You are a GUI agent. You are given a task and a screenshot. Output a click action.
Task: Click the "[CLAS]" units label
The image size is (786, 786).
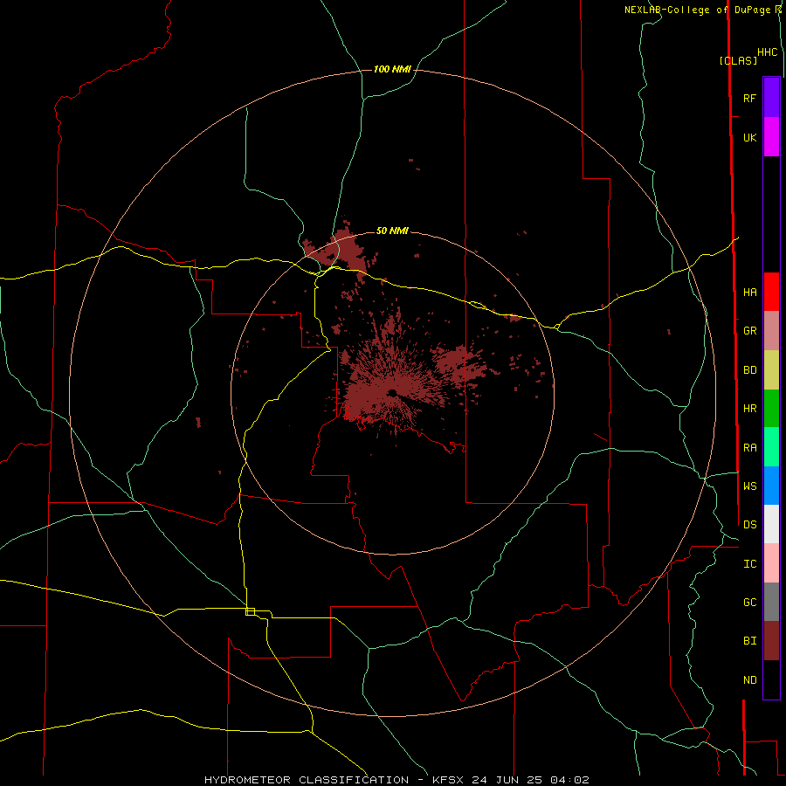(738, 60)
